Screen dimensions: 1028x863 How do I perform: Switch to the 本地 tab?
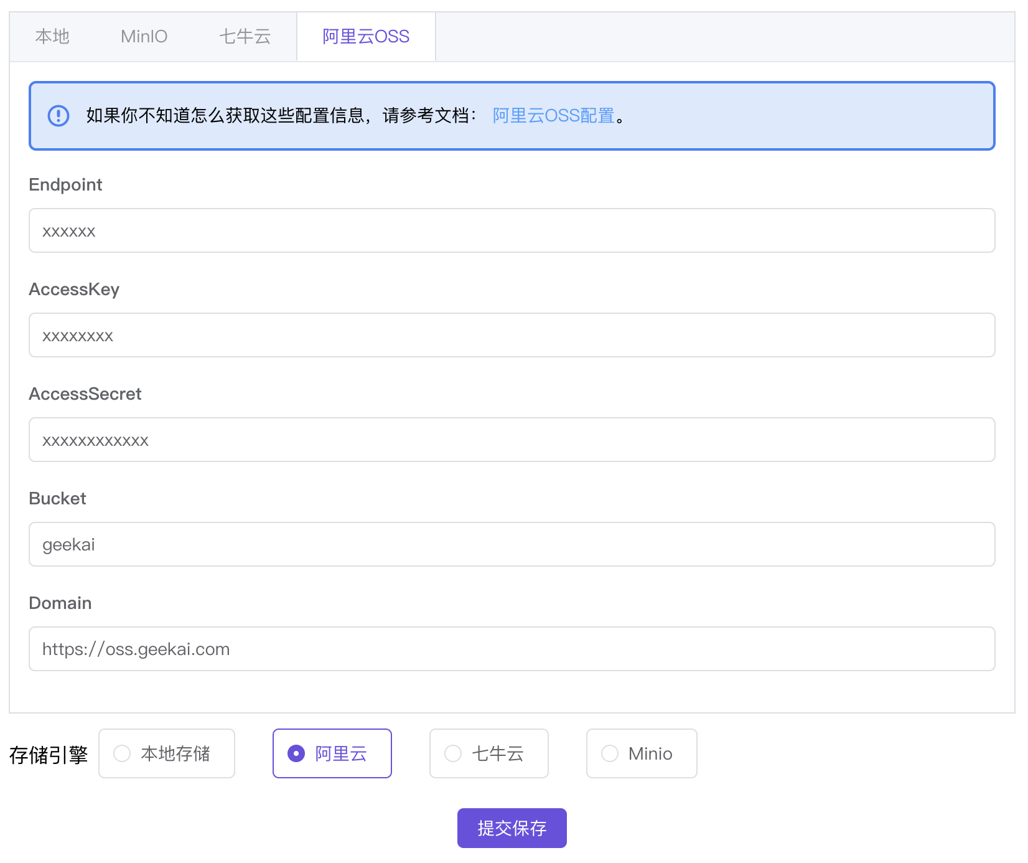pos(52,37)
